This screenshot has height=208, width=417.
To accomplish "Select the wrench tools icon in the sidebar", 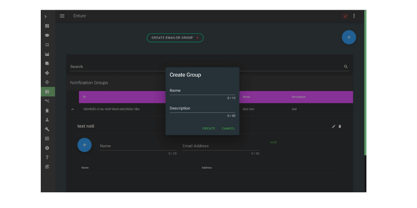I will coord(47,129).
